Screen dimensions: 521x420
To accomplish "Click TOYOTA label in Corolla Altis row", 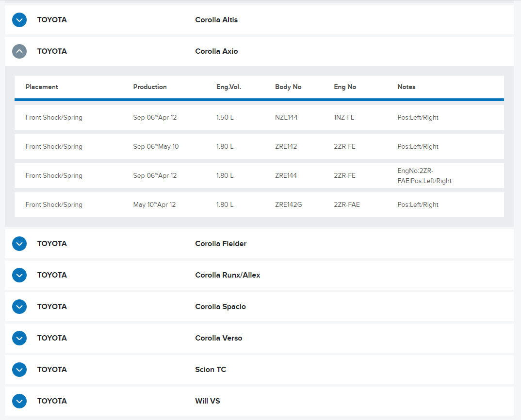I will [x=52, y=20].
